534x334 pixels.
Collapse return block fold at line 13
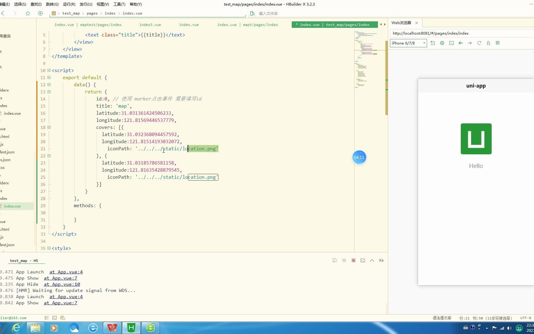(x=49, y=92)
